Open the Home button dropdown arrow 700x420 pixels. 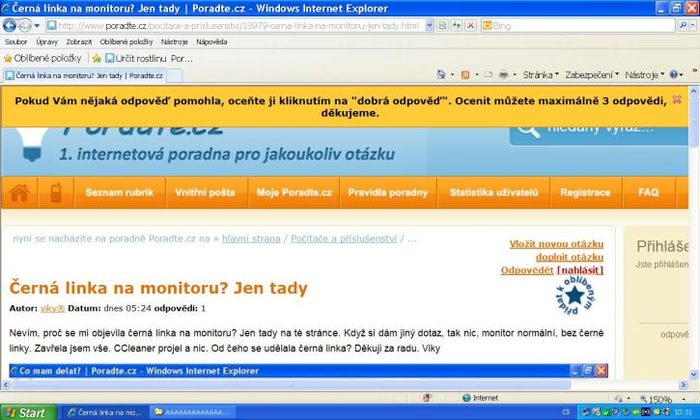[453, 74]
